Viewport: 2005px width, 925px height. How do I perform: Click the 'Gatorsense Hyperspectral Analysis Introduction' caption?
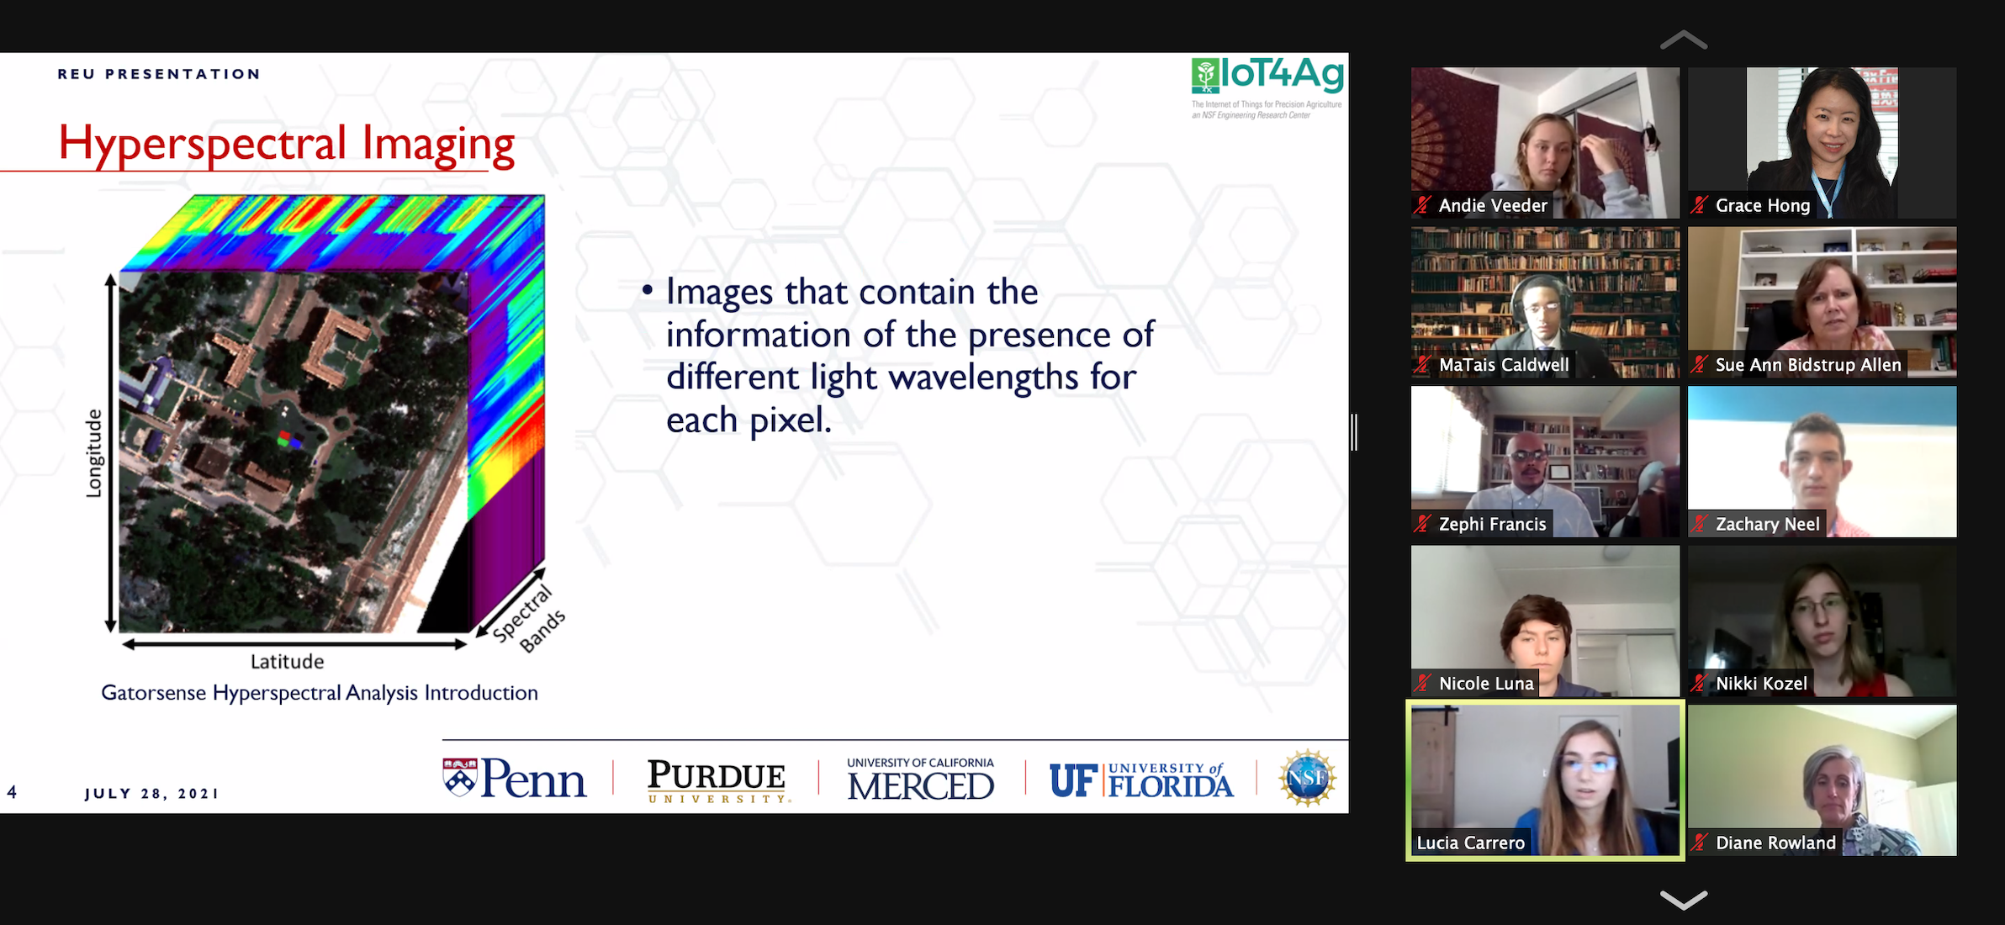(x=320, y=693)
